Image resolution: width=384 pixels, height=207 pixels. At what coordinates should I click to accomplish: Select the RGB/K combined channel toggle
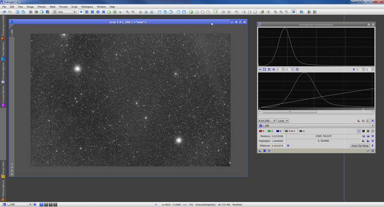click(x=290, y=131)
